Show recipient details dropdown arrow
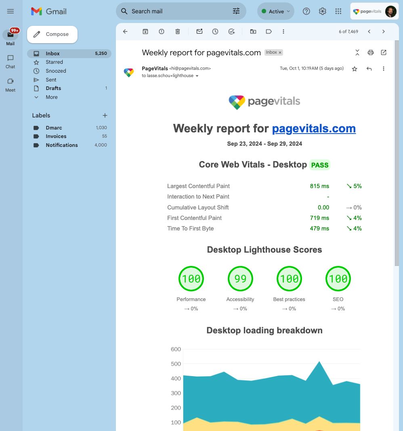The height and width of the screenshot is (431, 403). point(197,76)
